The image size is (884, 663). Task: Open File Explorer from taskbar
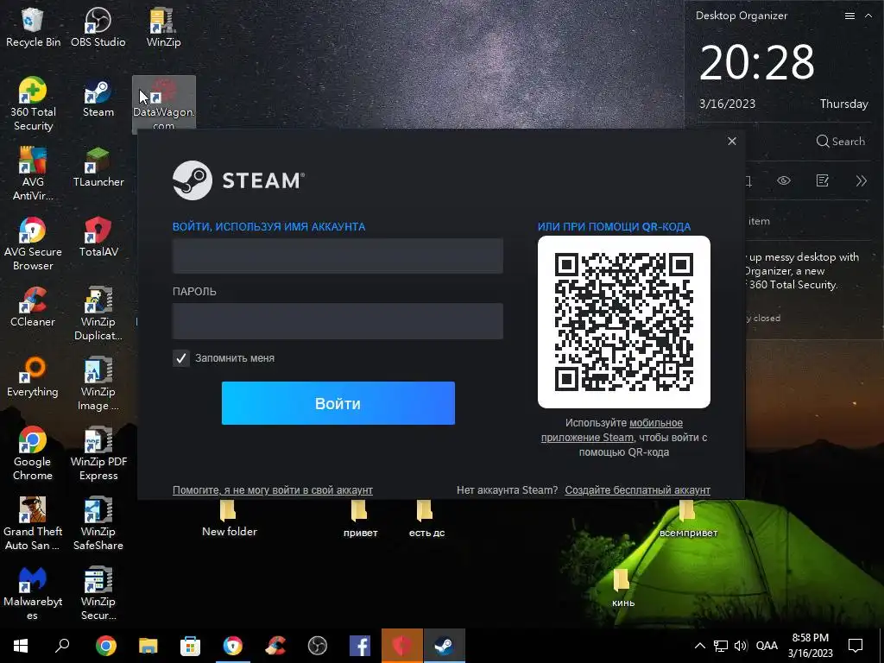click(x=148, y=646)
